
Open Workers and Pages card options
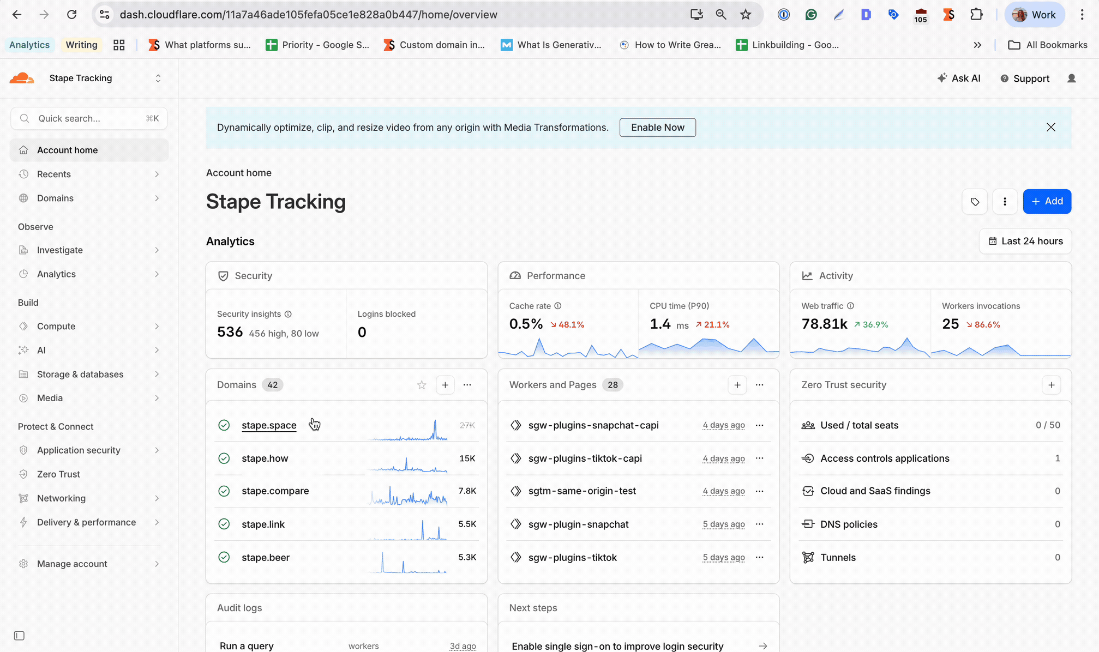[x=760, y=385]
